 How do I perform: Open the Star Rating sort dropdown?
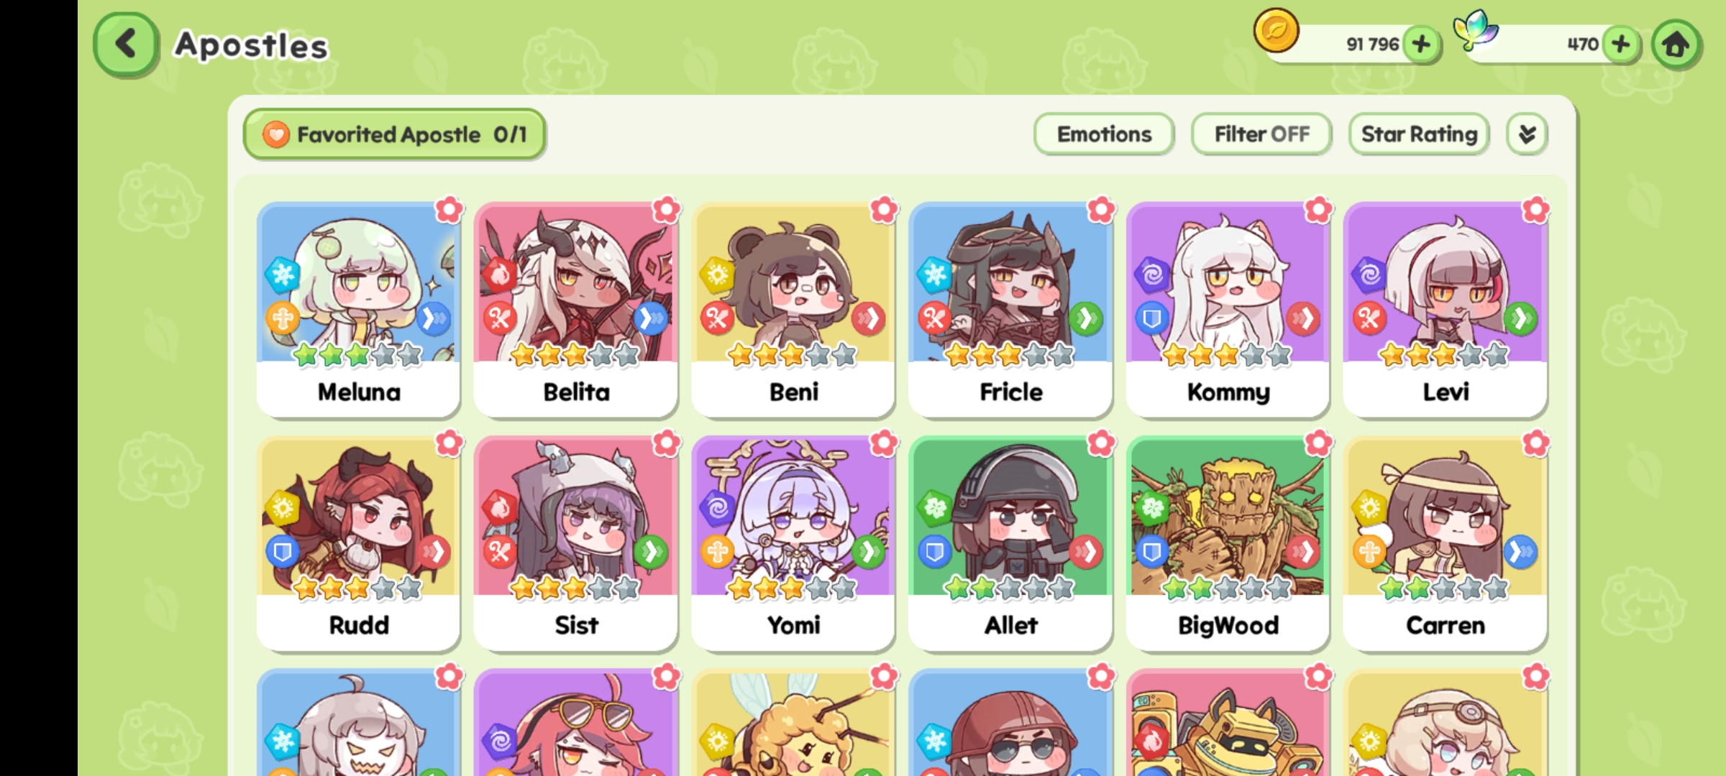[x=1419, y=134]
